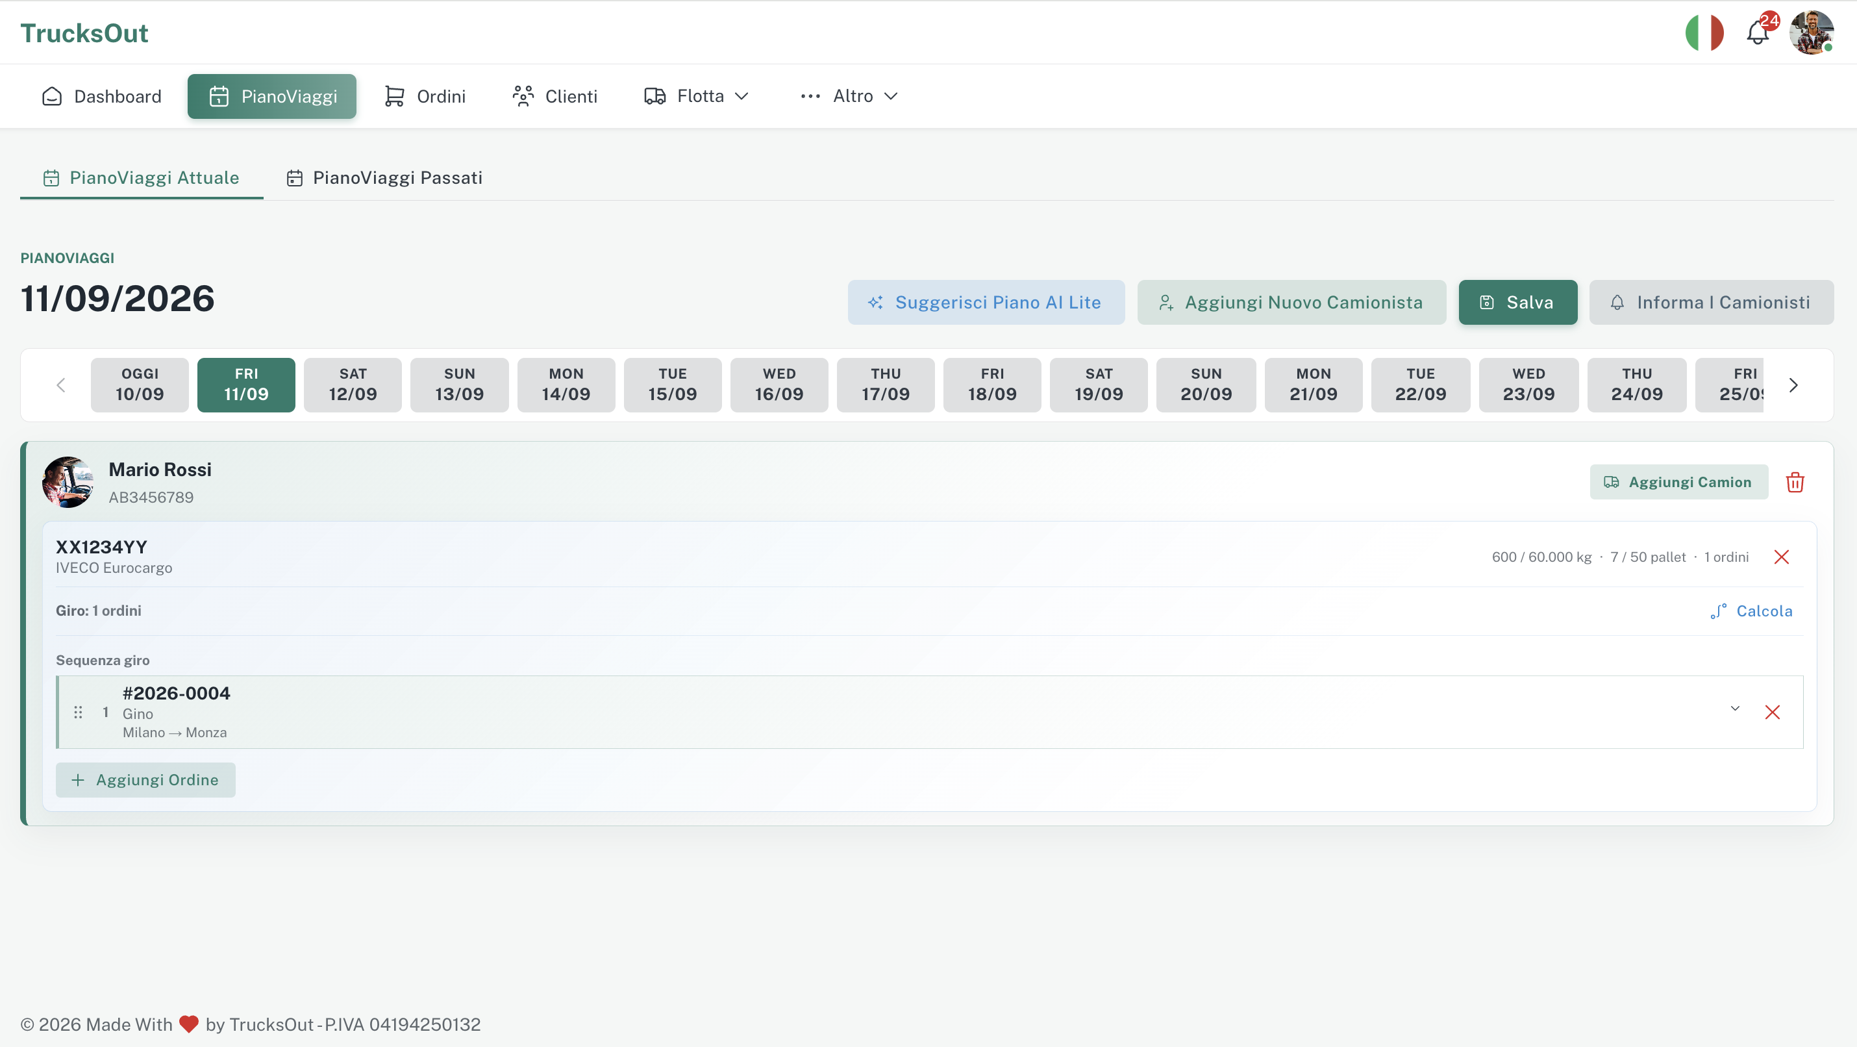
Task: Switch to PianoViaggi Passati tab
Action: coord(384,178)
